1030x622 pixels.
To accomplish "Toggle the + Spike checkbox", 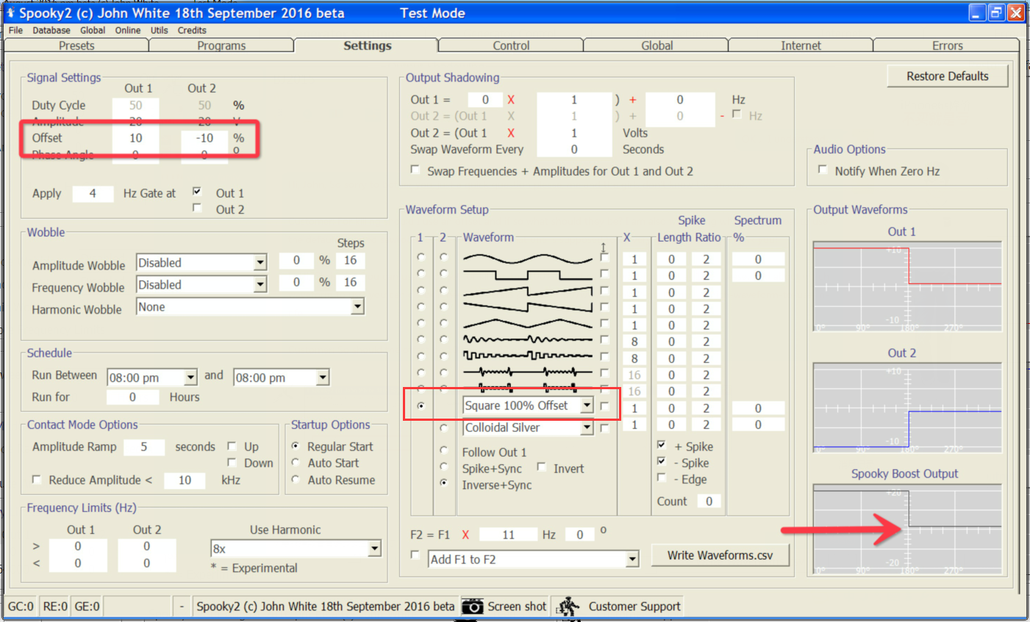I will [x=662, y=445].
